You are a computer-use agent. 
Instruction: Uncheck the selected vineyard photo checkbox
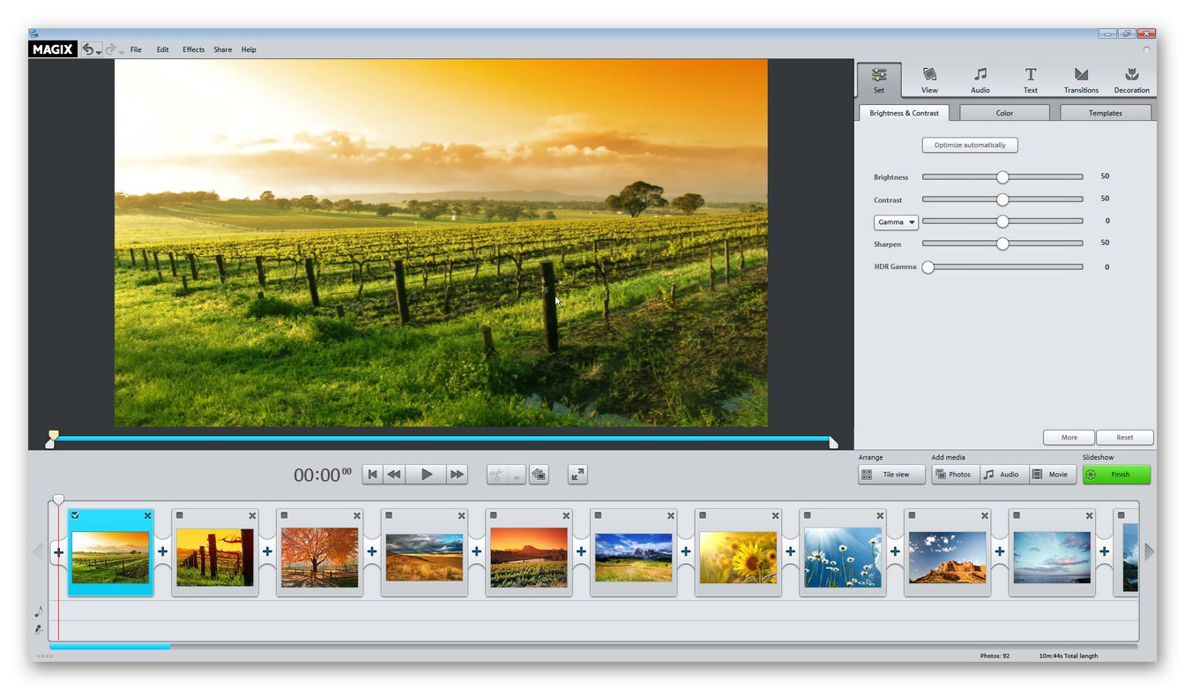point(76,515)
